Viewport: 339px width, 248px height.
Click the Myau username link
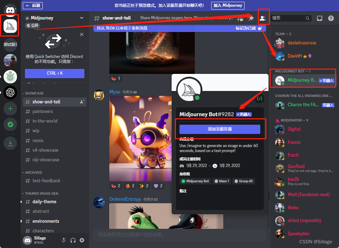tap(115, 92)
